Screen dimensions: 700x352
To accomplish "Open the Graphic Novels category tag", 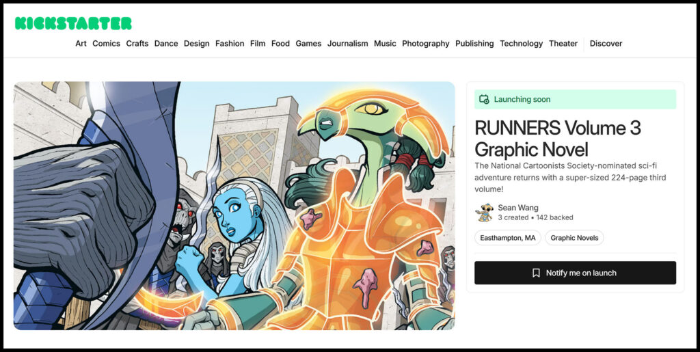I will 574,238.
